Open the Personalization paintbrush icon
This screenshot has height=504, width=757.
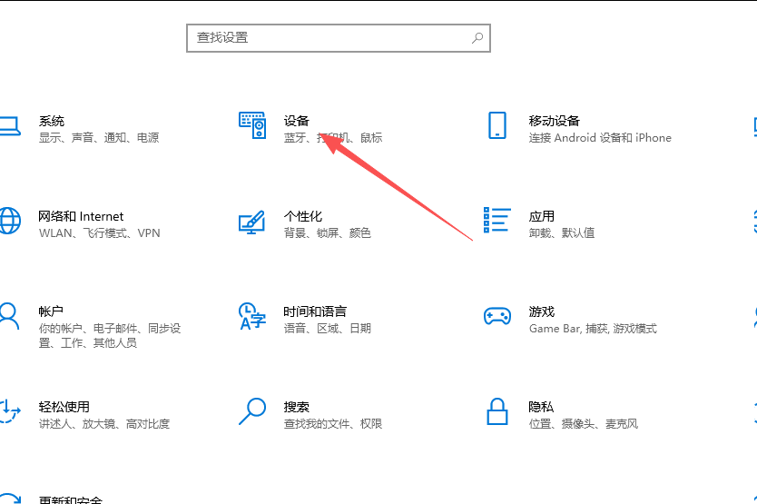(252, 222)
